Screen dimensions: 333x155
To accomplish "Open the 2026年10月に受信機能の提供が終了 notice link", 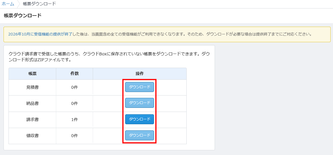I will pyautogui.click(x=40, y=34).
